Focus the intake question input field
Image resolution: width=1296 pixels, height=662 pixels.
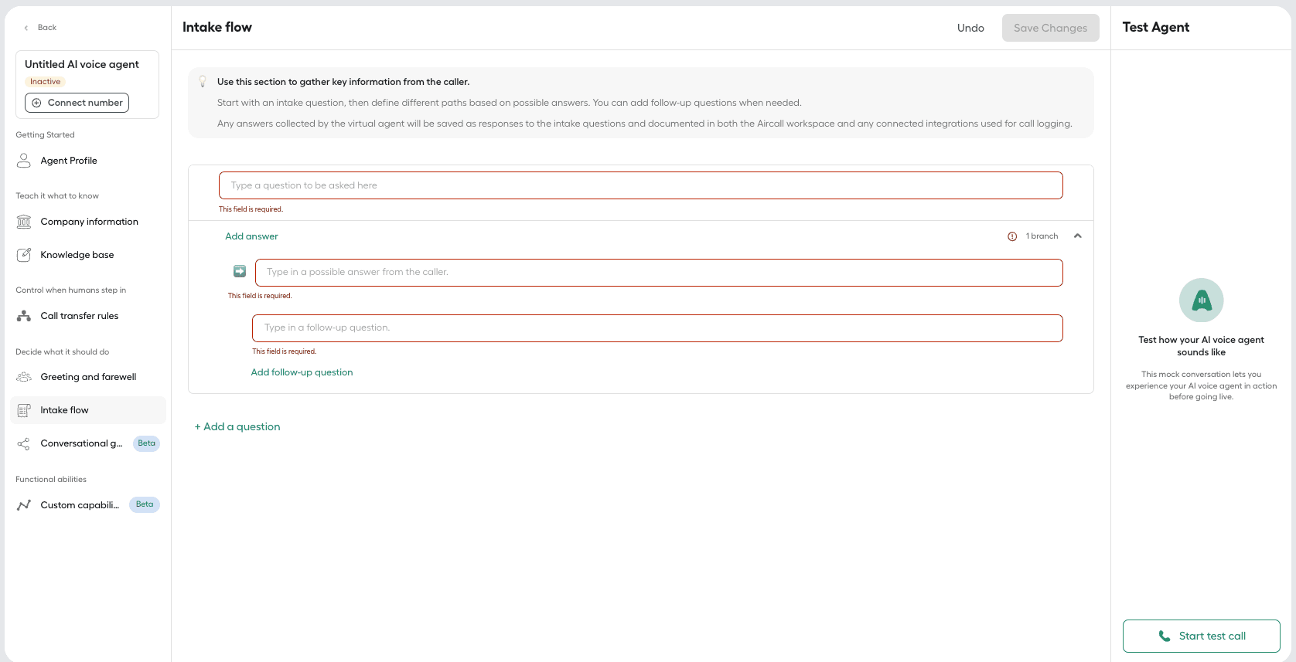tap(640, 185)
